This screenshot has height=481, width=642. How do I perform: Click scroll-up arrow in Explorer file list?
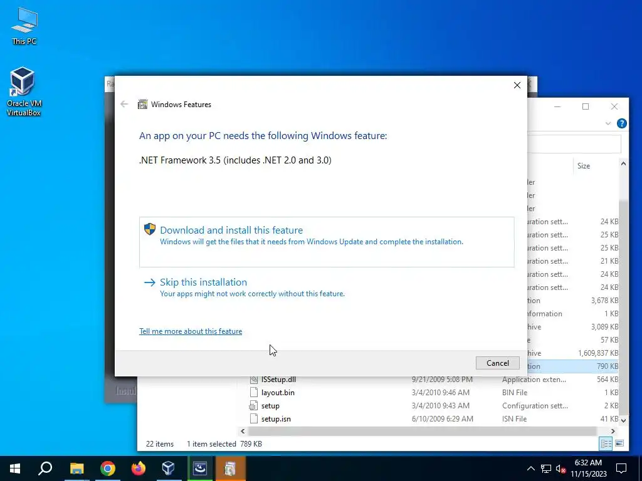pyautogui.click(x=623, y=163)
